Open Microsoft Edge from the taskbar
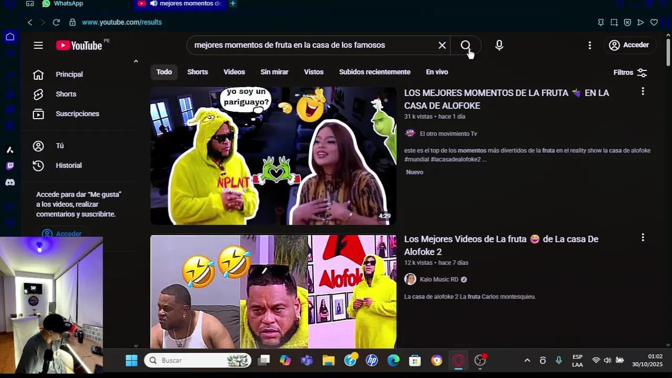This screenshot has width=672, height=378. 393,360
